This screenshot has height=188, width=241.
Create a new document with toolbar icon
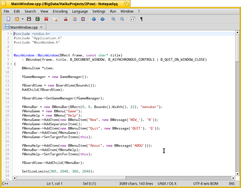tap(8, 19)
